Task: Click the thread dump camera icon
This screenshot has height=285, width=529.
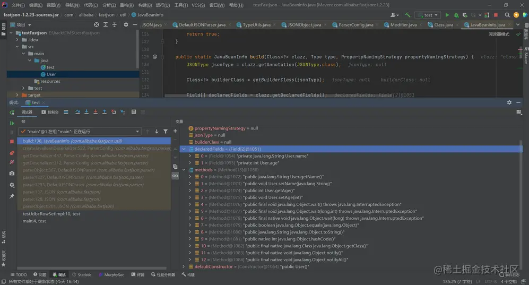Action: [x=12, y=174]
